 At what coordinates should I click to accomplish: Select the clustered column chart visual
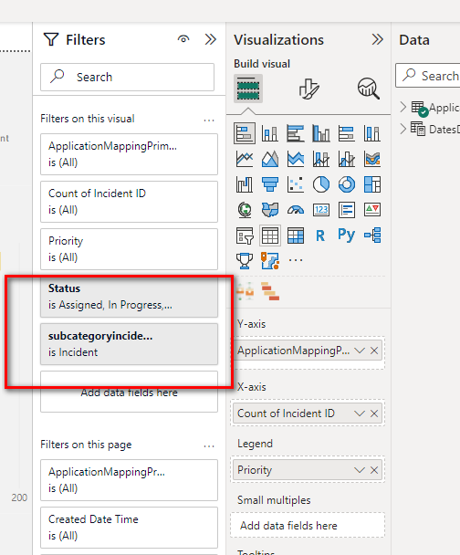tap(321, 133)
